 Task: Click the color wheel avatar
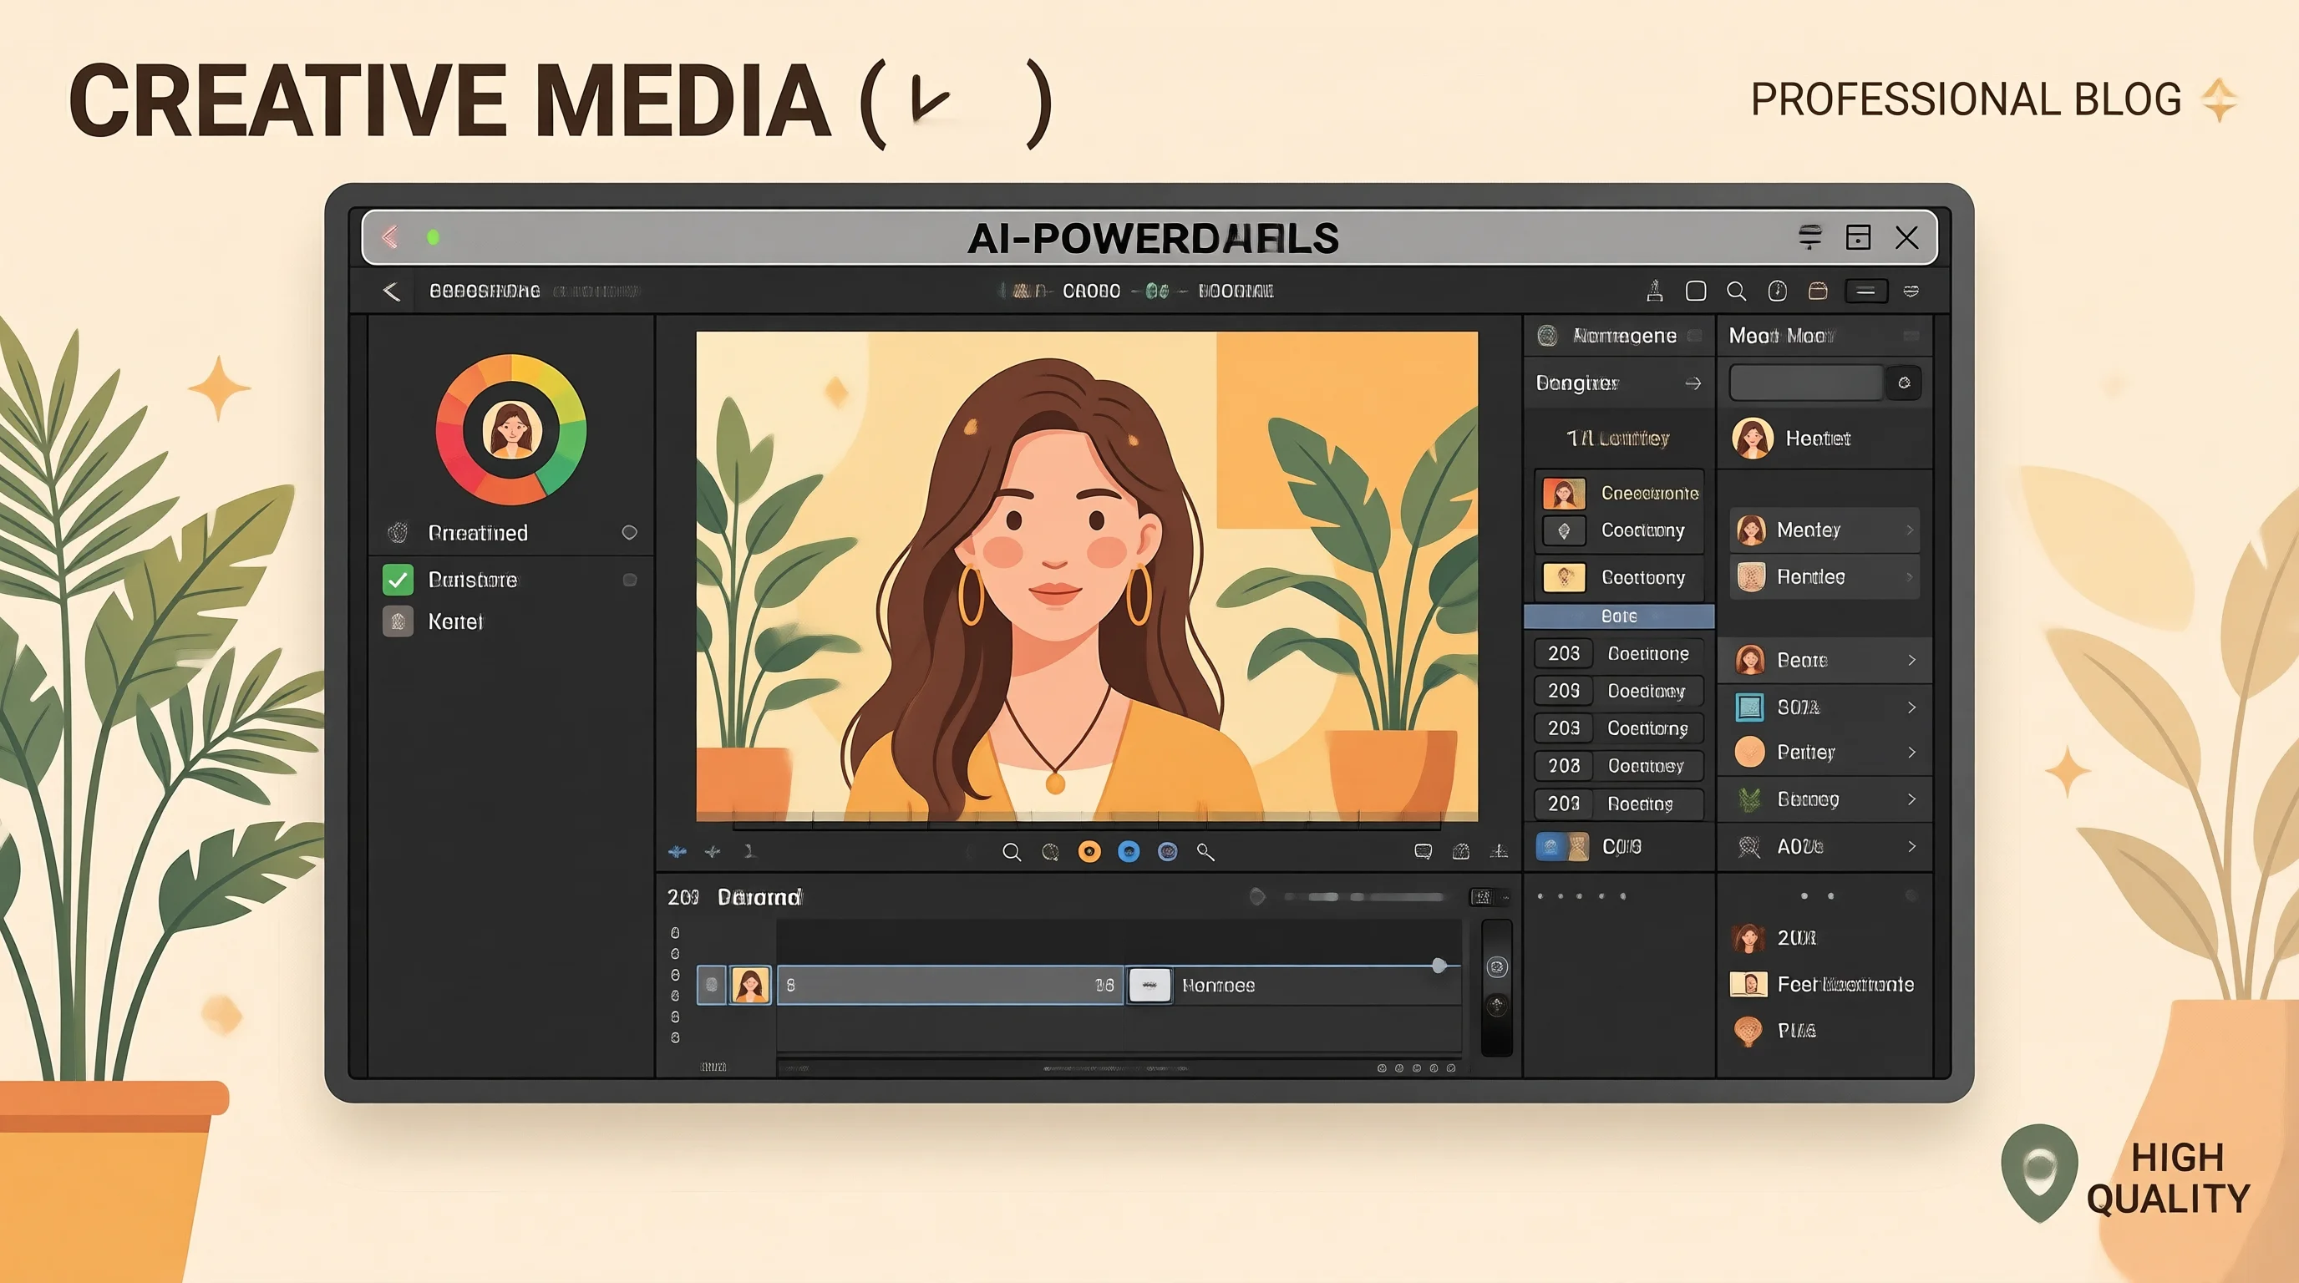[511, 430]
